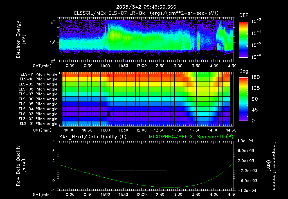This screenshot has height=199, width=288.
Task: Select the ELS-08 Pitch Angle row label
Action: pyautogui.click(x=38, y=89)
